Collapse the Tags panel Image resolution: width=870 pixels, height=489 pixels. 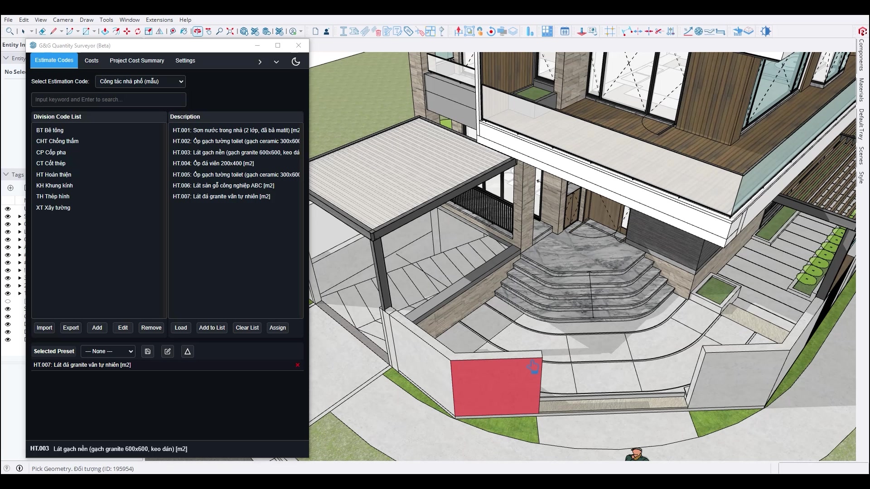click(6, 174)
